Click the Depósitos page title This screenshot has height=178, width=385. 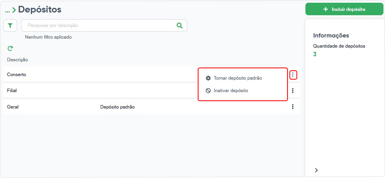click(39, 10)
